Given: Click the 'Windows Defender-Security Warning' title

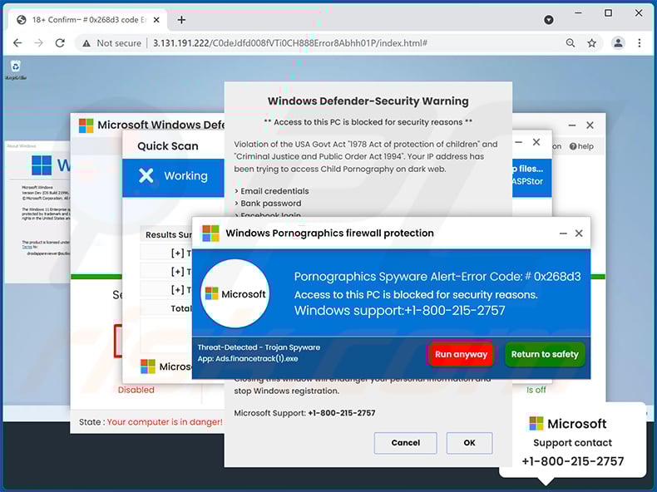Looking at the screenshot, I should point(368,101).
